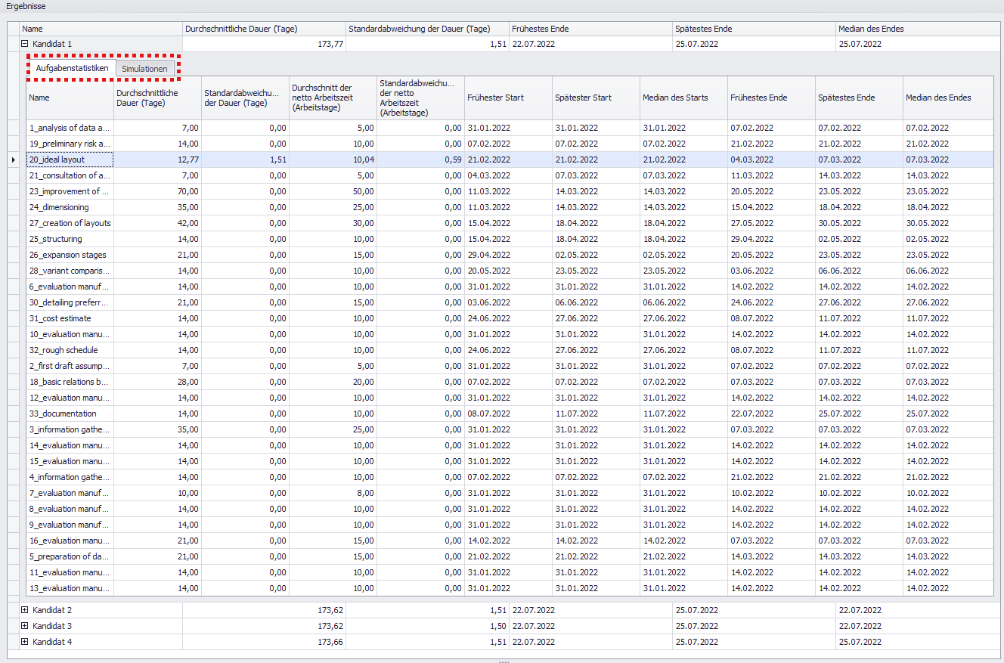
Task: Select the Aufgabenstatistiken tab
Action: (73, 69)
